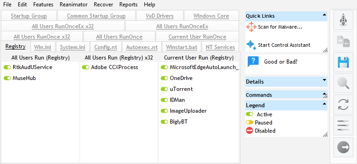357x164 pixels.
Task: Switch to the Windows Core tab
Action: (x=211, y=16)
